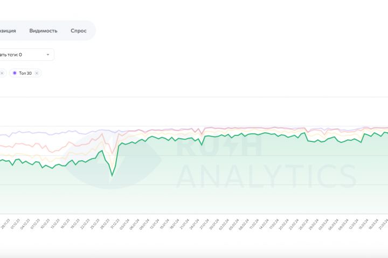Click the deepest dip of the green line
The image size is (388, 258).
(112, 176)
